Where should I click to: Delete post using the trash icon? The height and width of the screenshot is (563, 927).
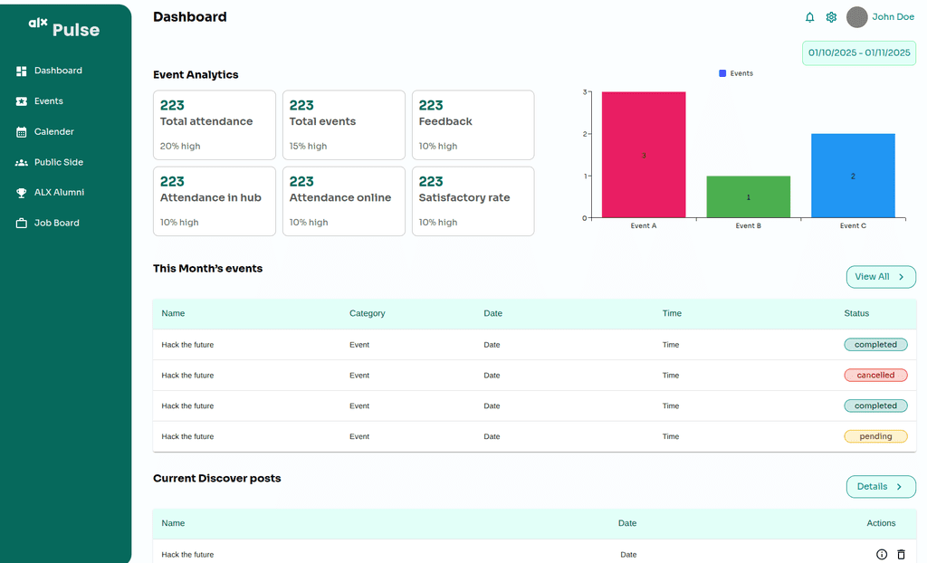tap(901, 554)
